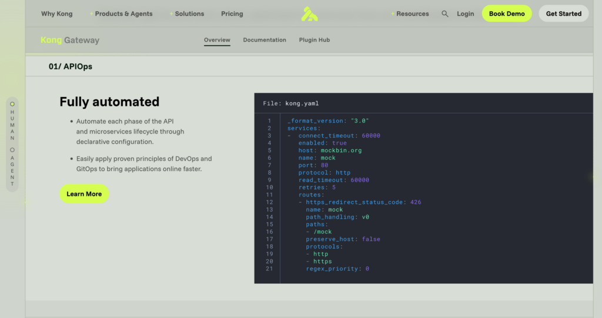Switch to the Plugin Hub tab
The width and height of the screenshot is (602, 318).
coord(315,40)
